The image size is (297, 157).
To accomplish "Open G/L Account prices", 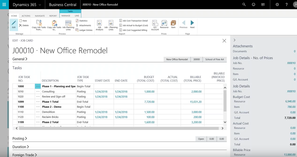I will 155,25.
